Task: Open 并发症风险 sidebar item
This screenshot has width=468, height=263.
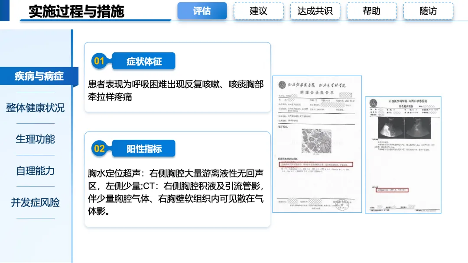Action: point(35,202)
